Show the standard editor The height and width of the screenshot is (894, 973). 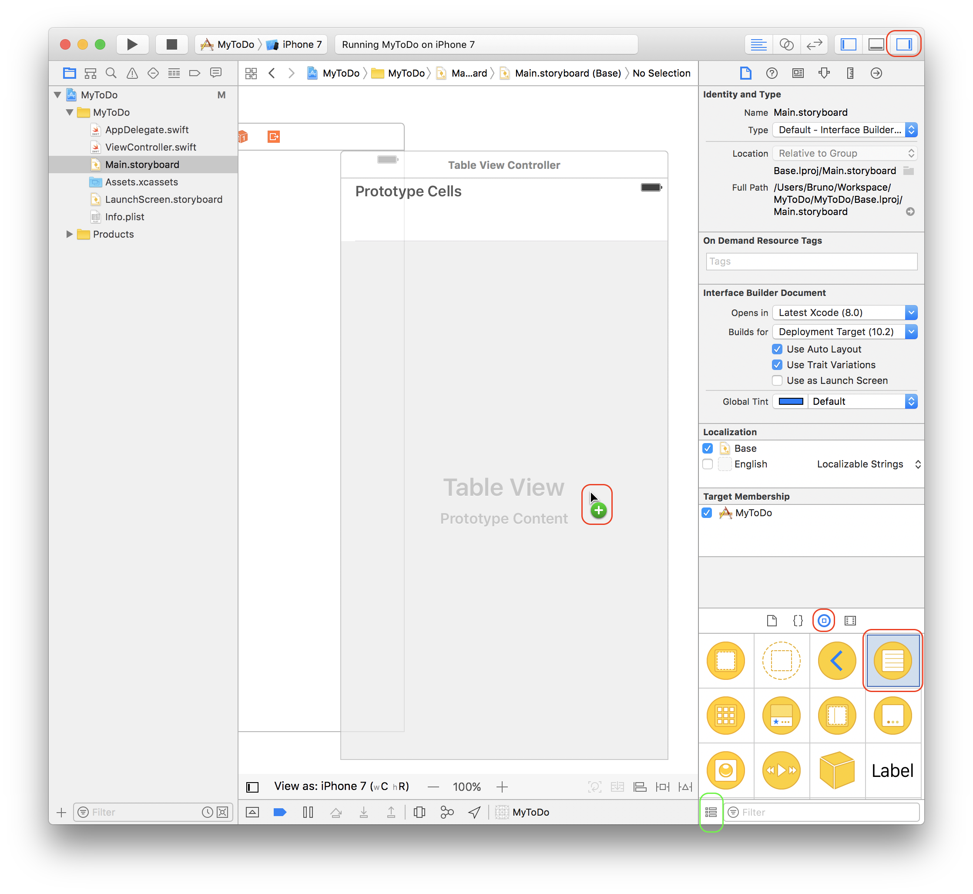758,44
